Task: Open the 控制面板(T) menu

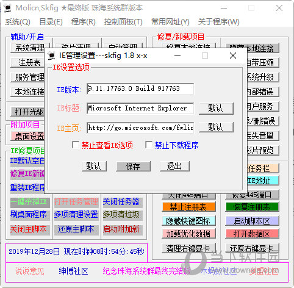Action: 123,22
